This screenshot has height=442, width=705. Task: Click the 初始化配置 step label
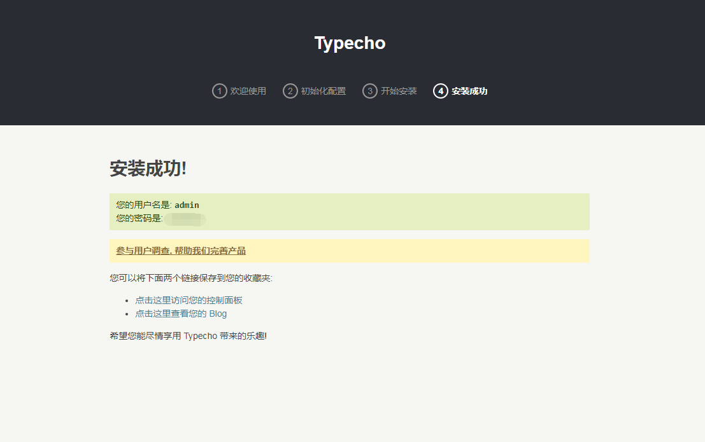click(x=324, y=91)
